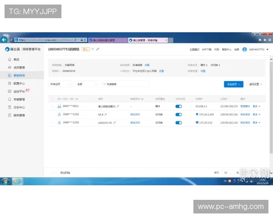The height and width of the screenshot is (218, 273).
Task: Click 客服中心 in the top navigation
Action: click(x=227, y=50)
